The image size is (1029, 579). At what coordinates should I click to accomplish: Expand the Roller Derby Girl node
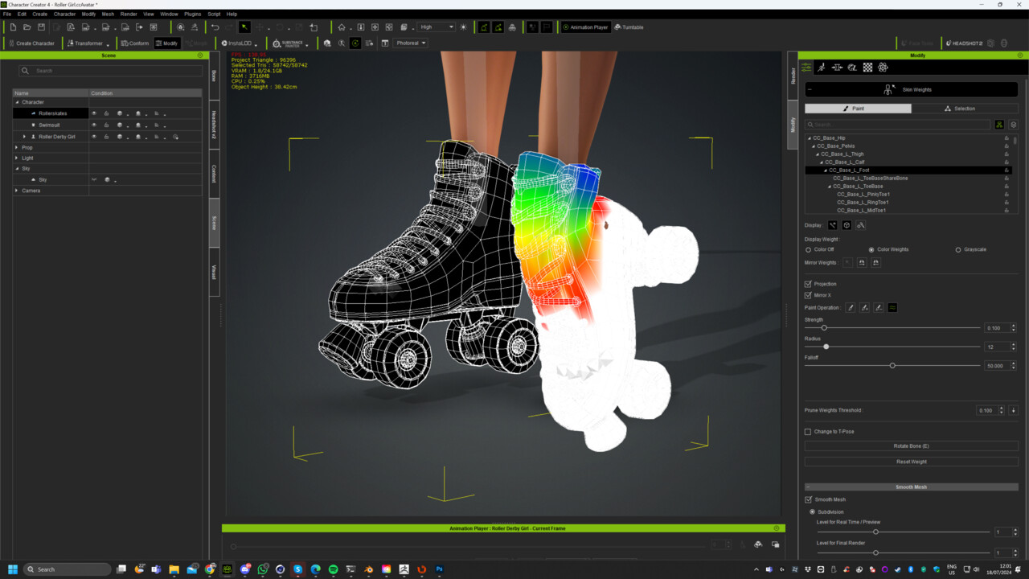(x=25, y=137)
